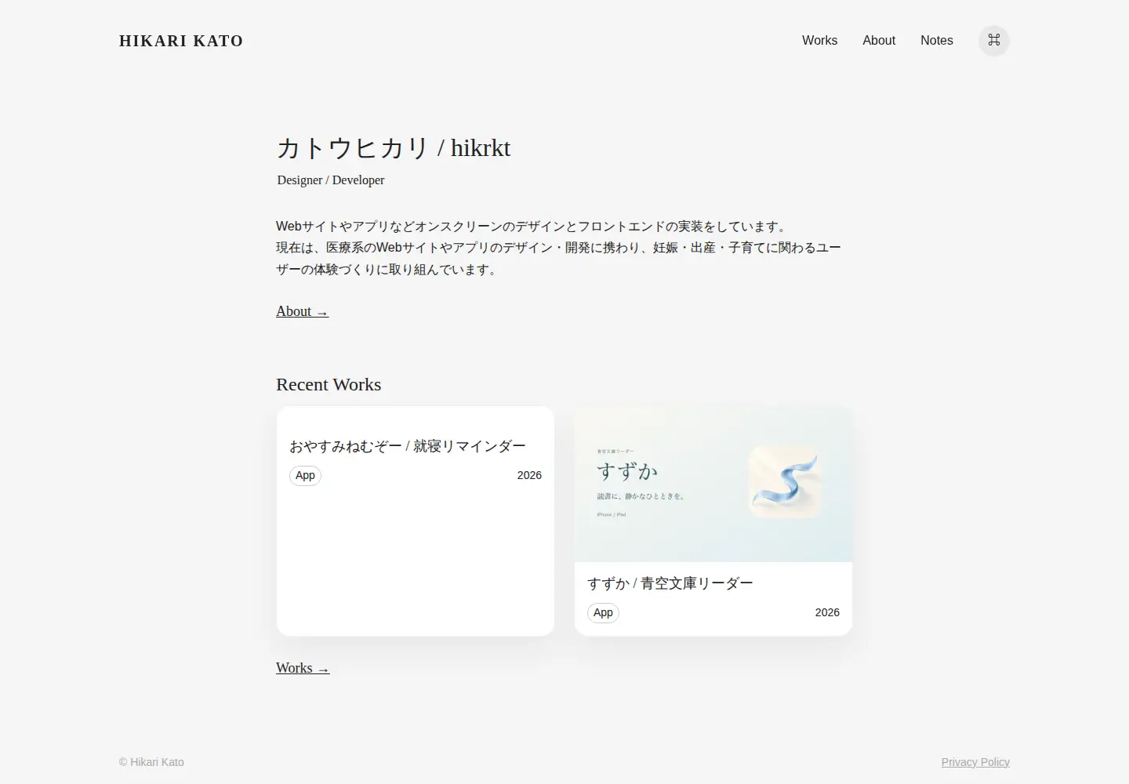Follow the Works → link below cards
Viewport: 1129px width, 784px height.
pyautogui.click(x=303, y=668)
